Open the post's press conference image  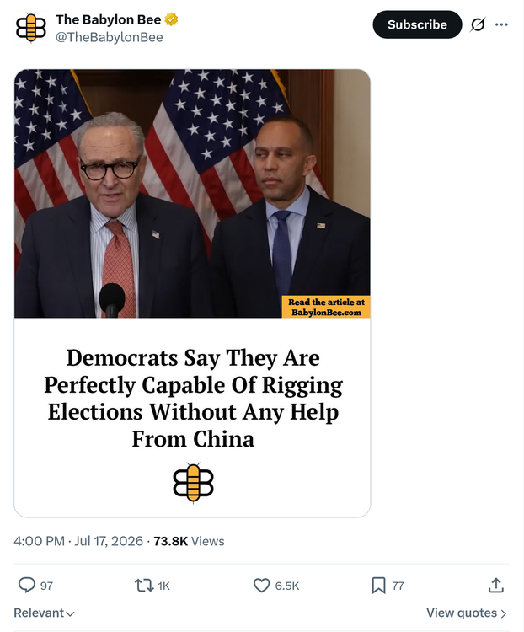coord(192,194)
